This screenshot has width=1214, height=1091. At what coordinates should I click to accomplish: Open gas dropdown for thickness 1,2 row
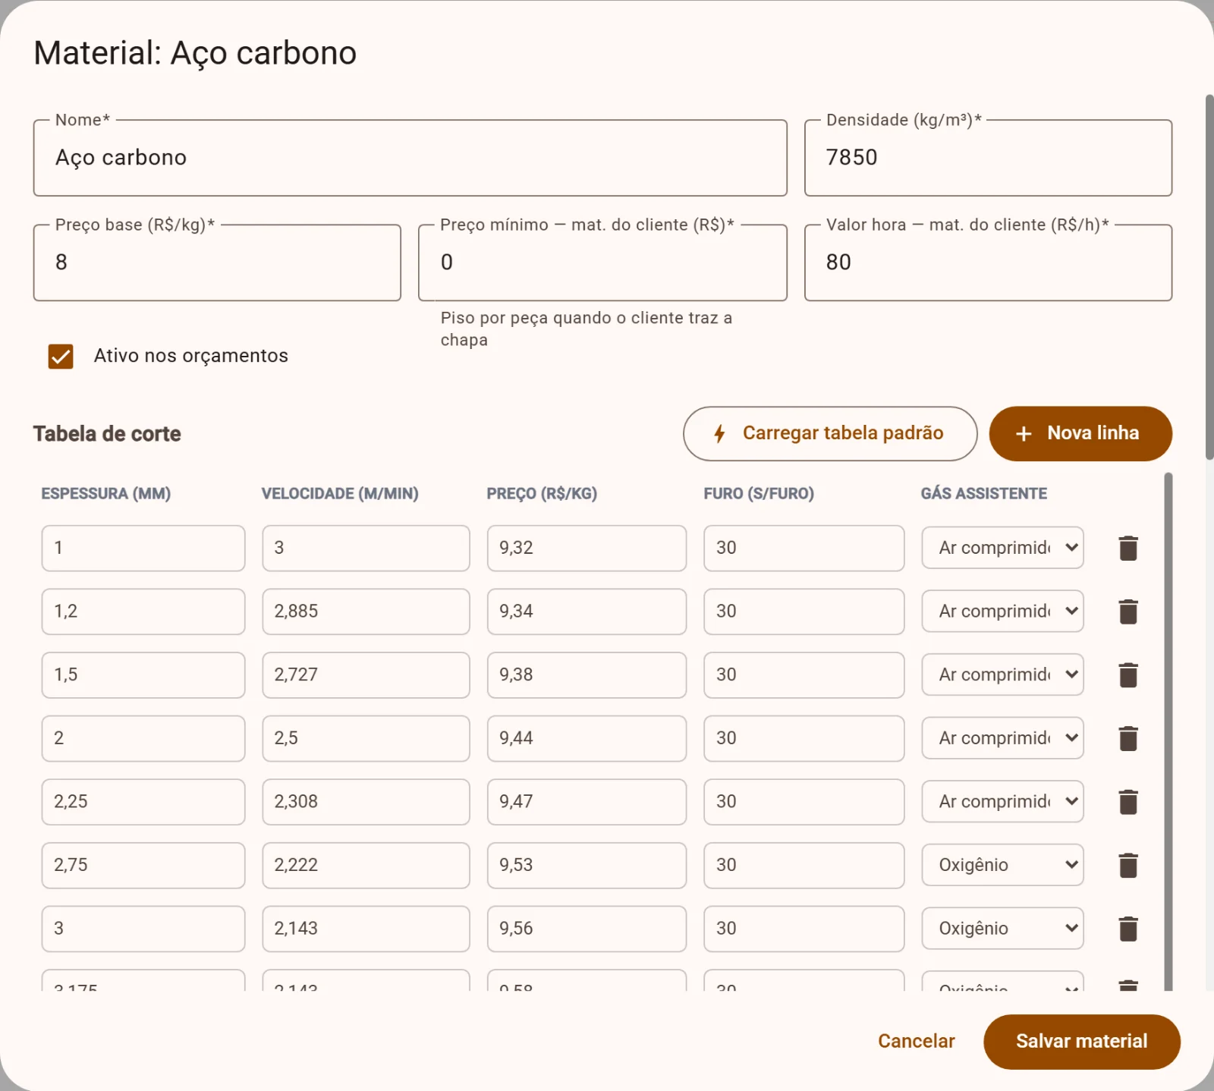click(x=1002, y=612)
